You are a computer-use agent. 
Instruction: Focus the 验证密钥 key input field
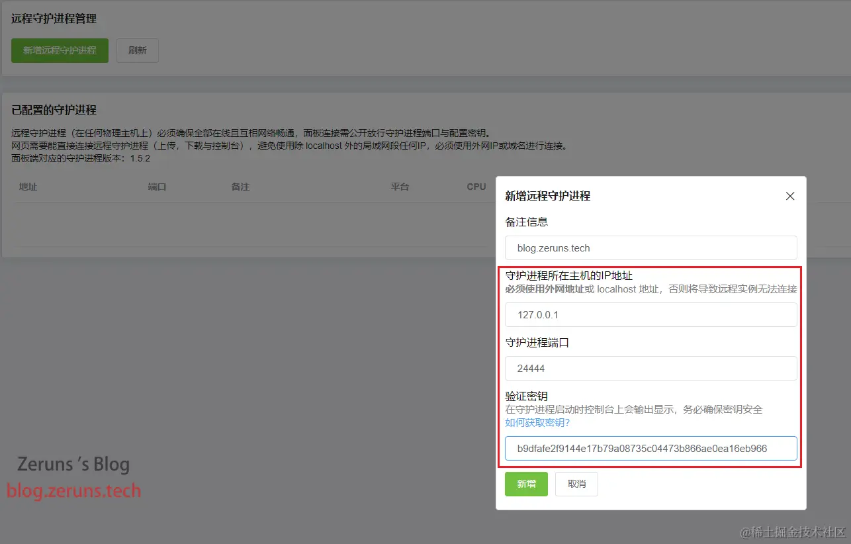[650, 448]
